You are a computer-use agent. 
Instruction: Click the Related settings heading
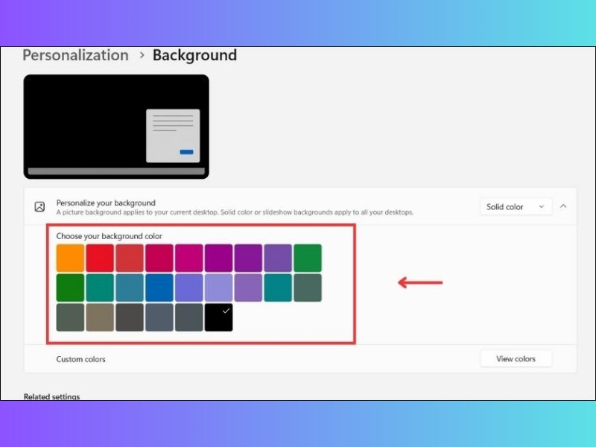[x=51, y=396]
